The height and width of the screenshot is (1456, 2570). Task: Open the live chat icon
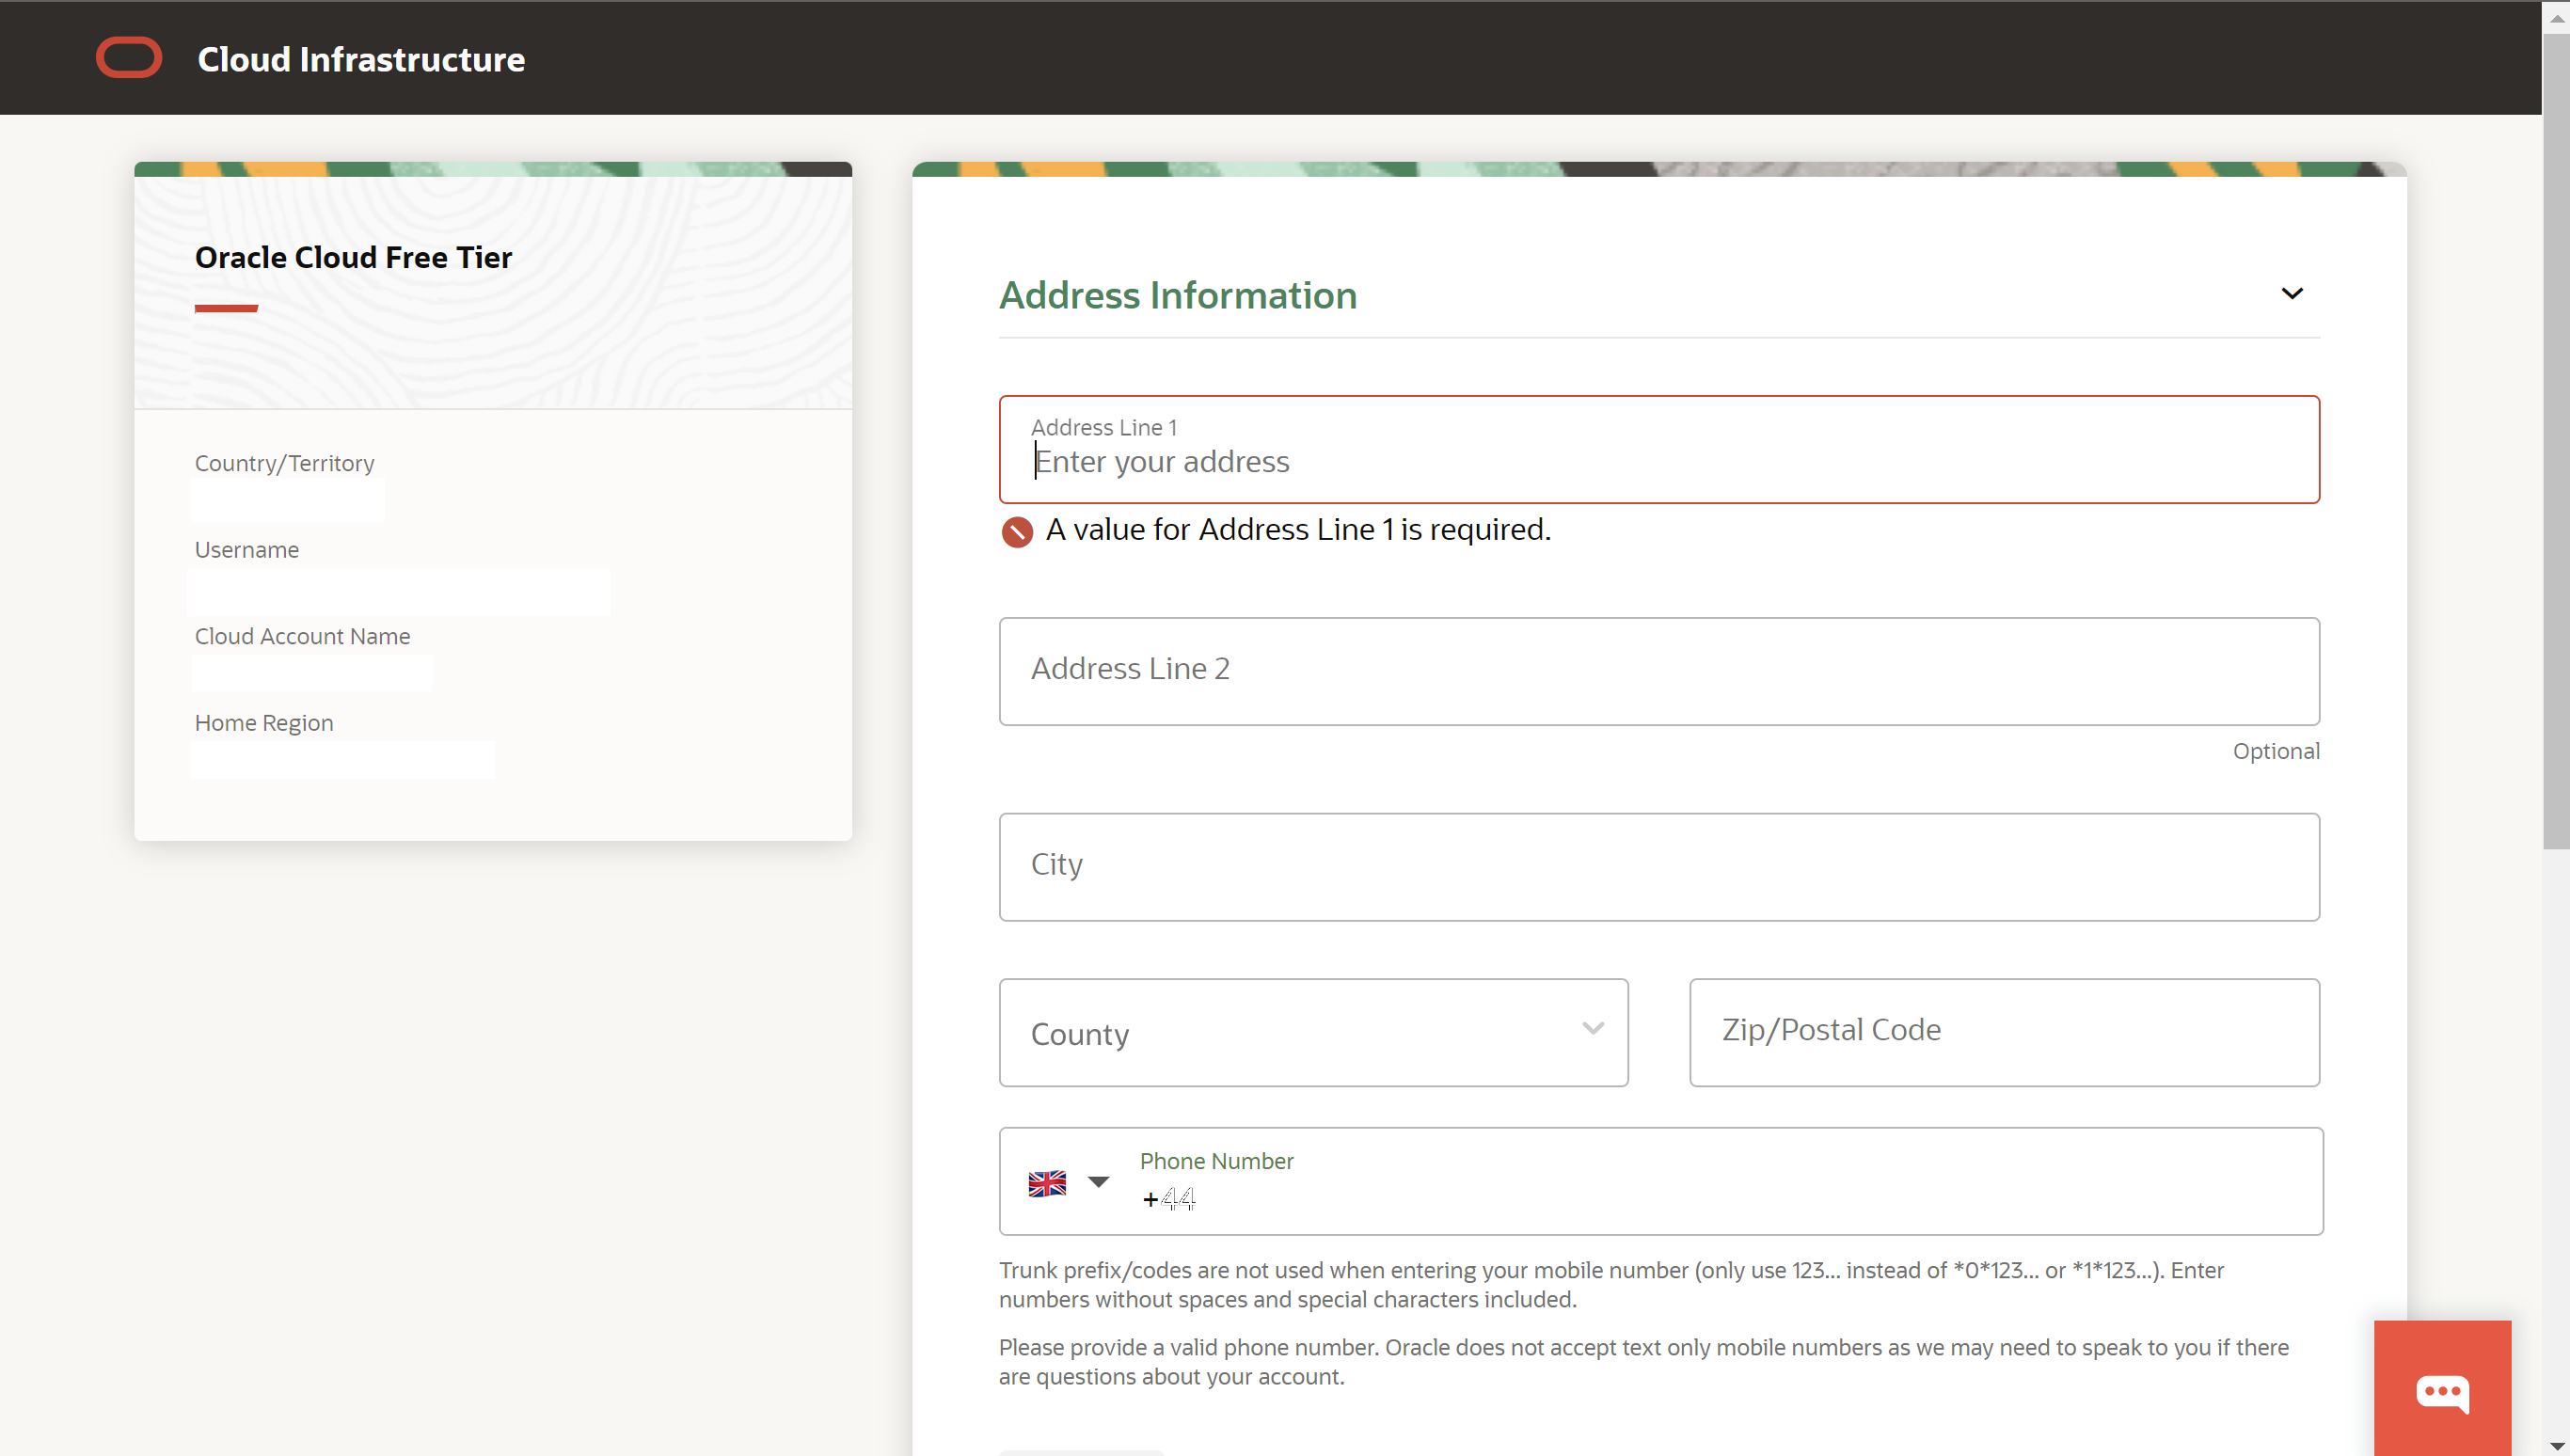[x=2442, y=1392]
